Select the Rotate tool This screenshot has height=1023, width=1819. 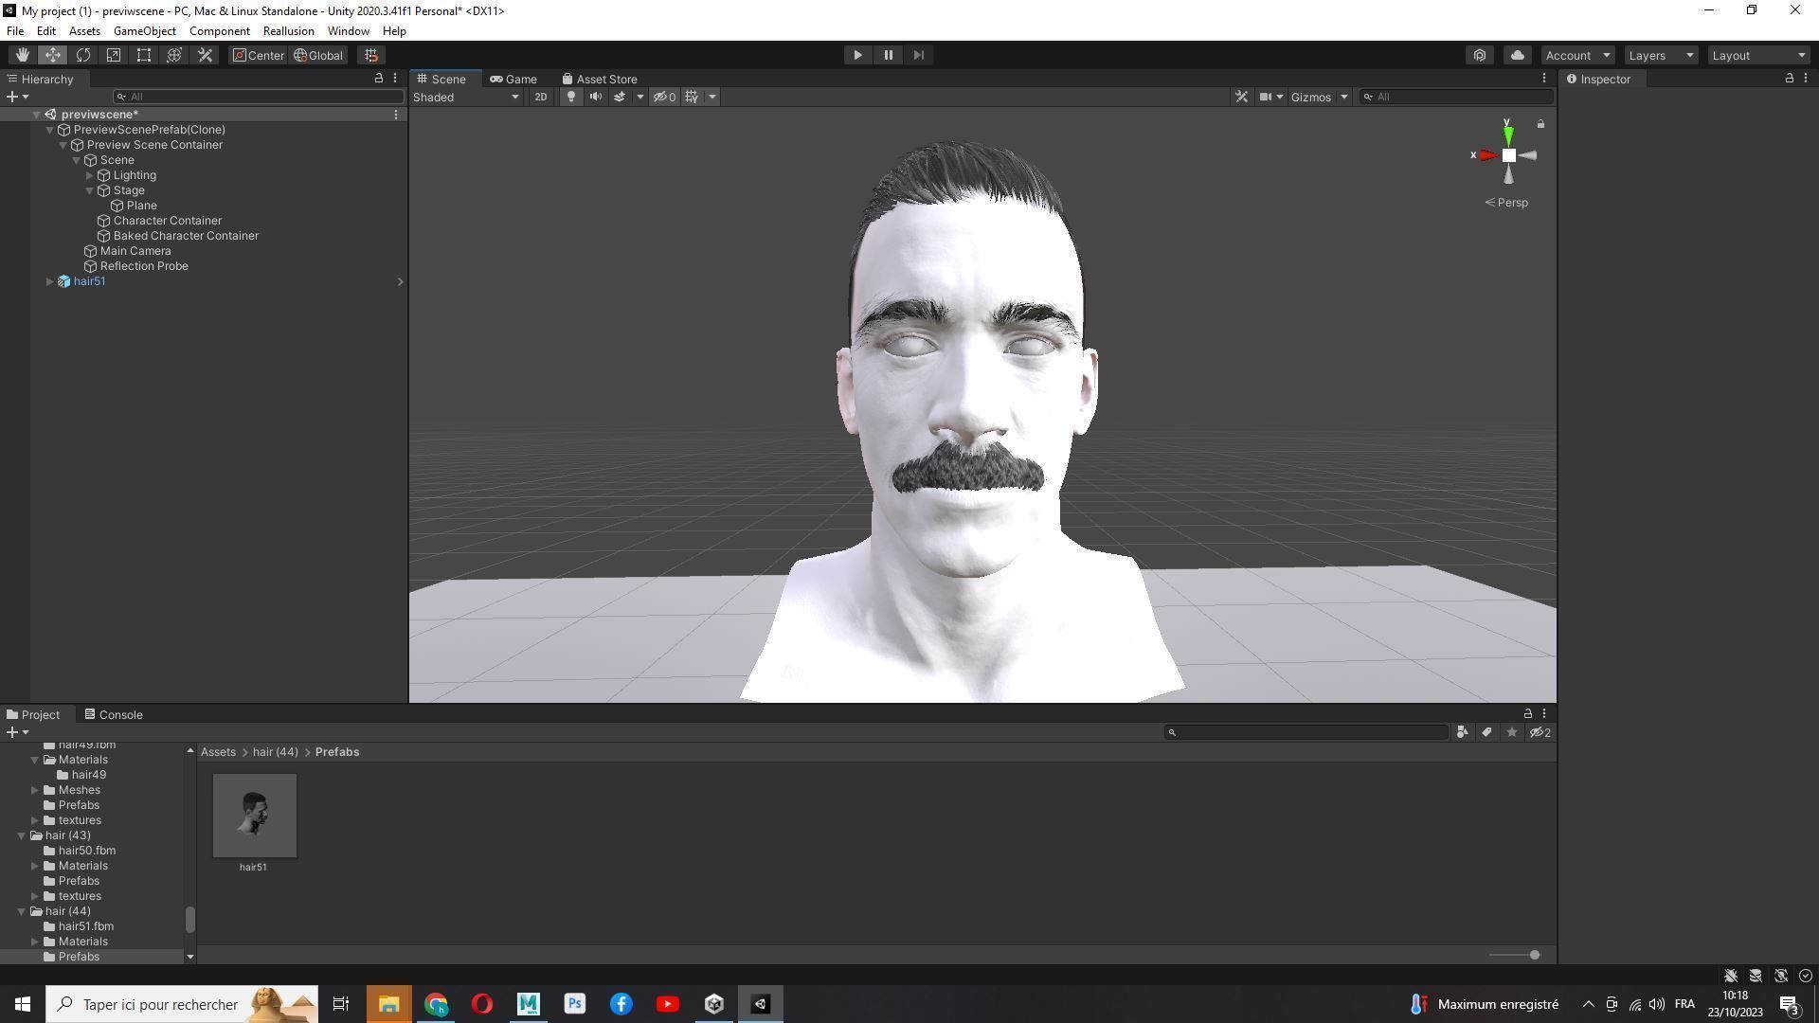[x=83, y=55]
